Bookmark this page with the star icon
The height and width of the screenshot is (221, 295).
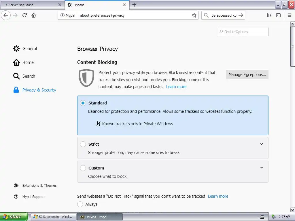pos(194,15)
